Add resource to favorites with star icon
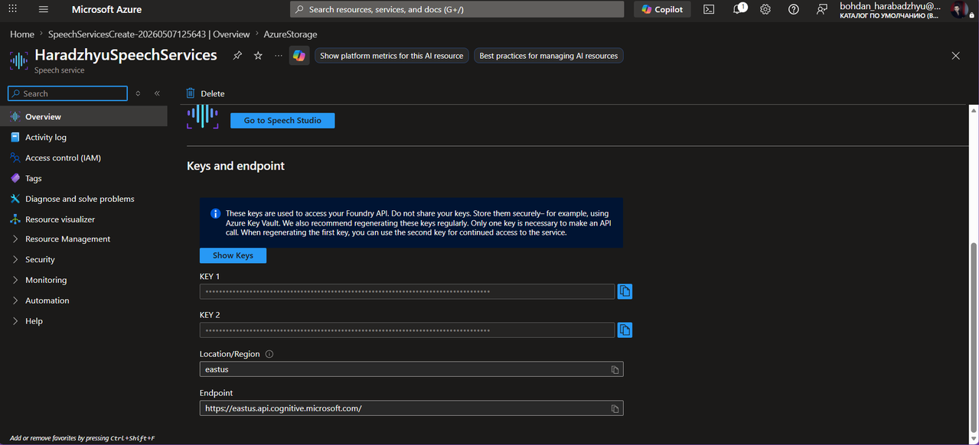This screenshot has width=979, height=445. click(x=258, y=56)
